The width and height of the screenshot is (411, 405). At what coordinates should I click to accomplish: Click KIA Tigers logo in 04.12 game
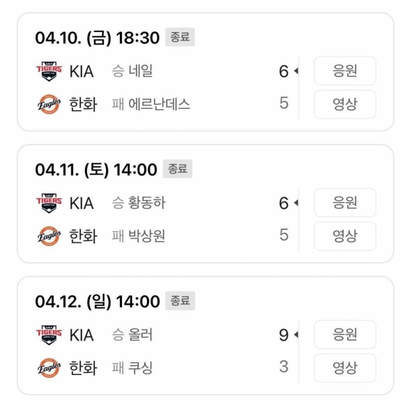49,335
